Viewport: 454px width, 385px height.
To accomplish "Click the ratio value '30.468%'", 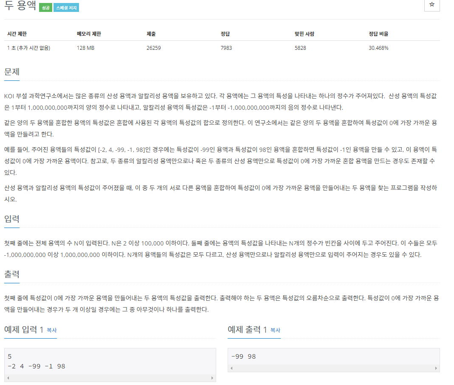I will point(378,48).
